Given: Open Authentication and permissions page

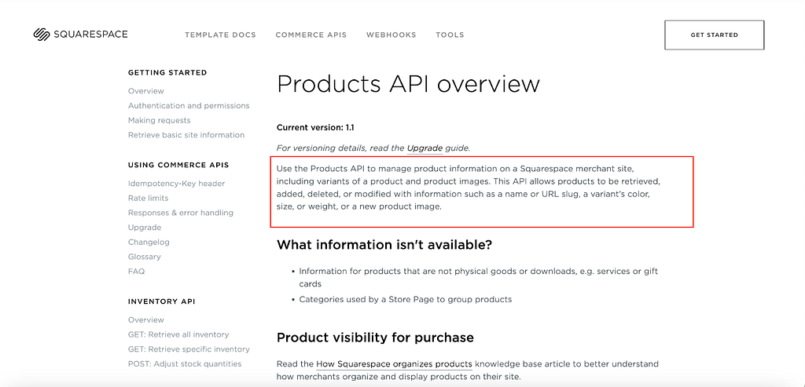Looking at the screenshot, I should (189, 106).
